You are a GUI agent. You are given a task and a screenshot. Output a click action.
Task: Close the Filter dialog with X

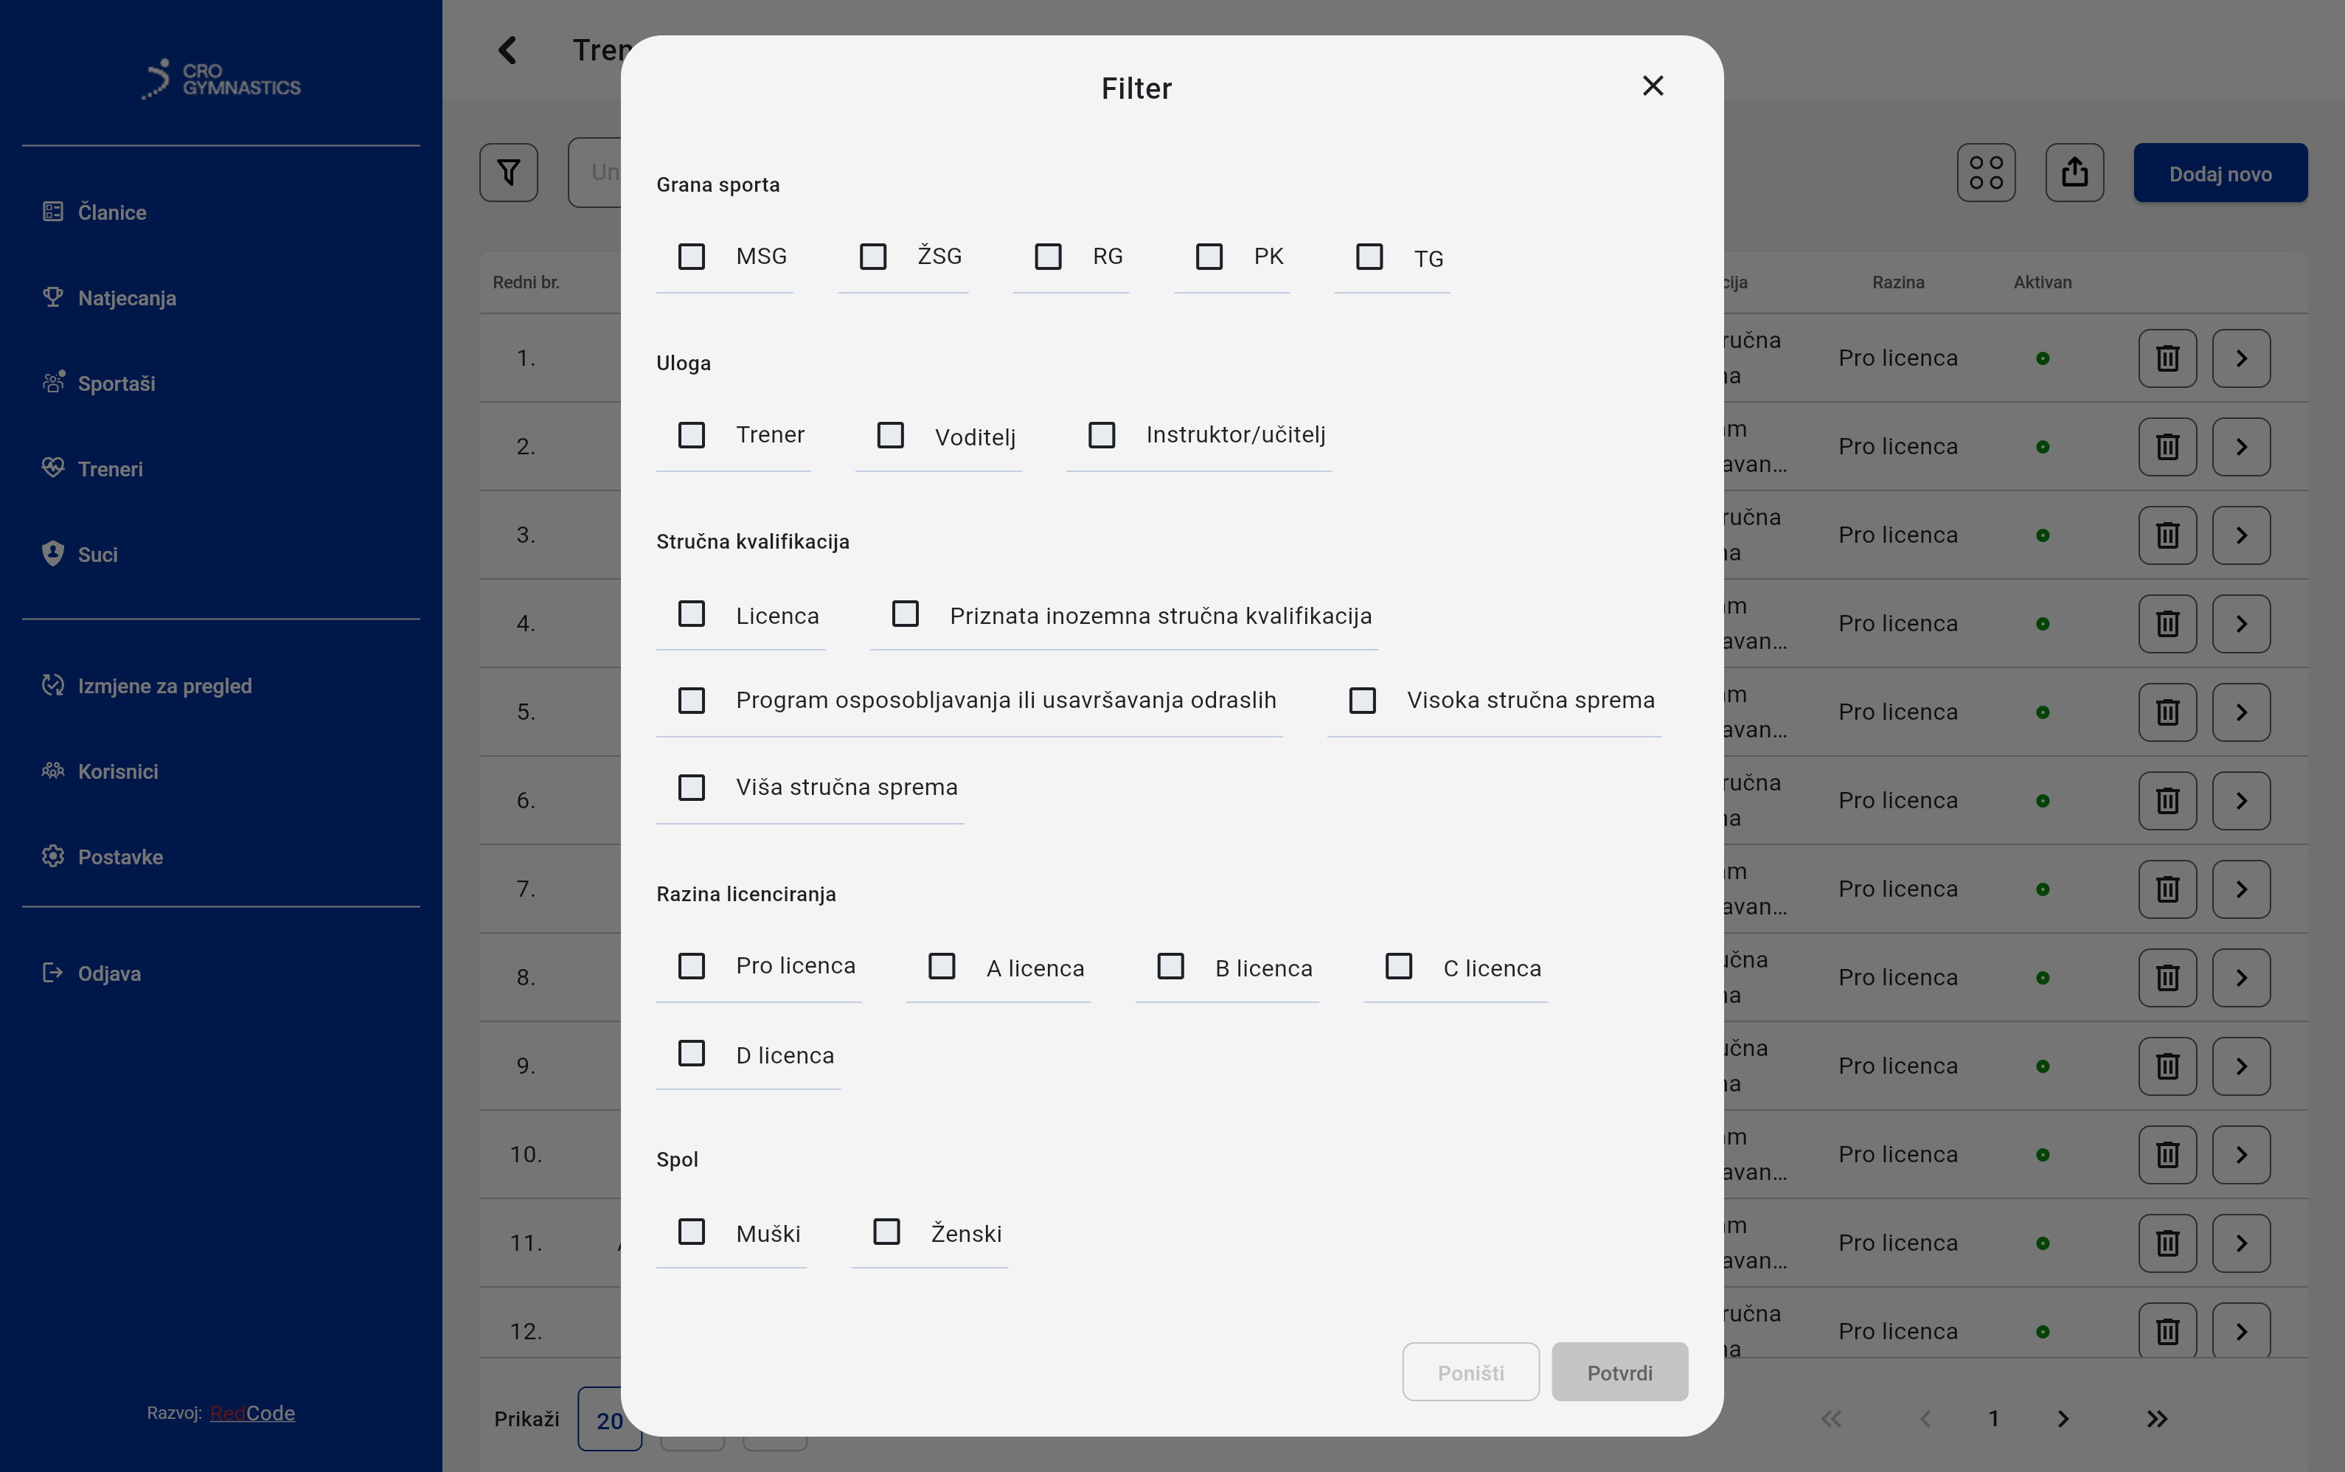pos(1652,86)
